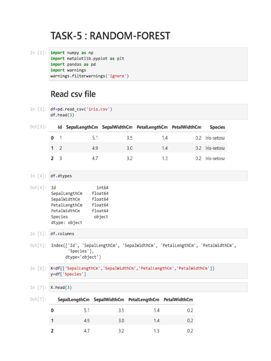The height and width of the screenshot is (361, 271).
Task: Click the dtype: object line in Out[4]
Action: click(x=66, y=222)
